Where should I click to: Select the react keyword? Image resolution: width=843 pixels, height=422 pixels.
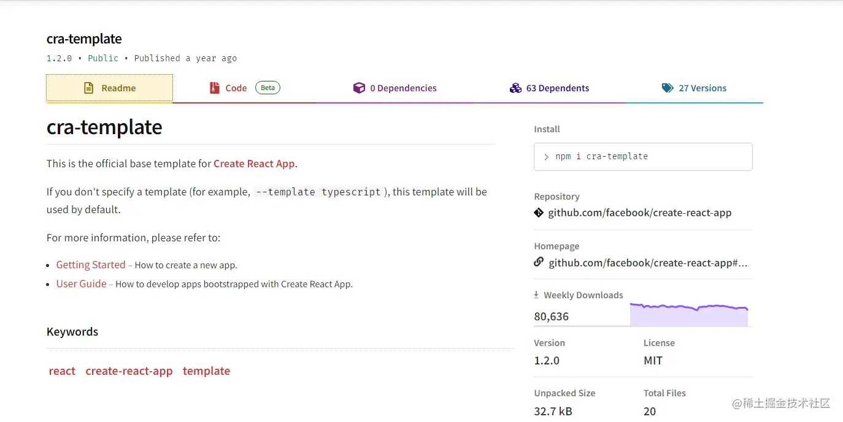tap(62, 371)
